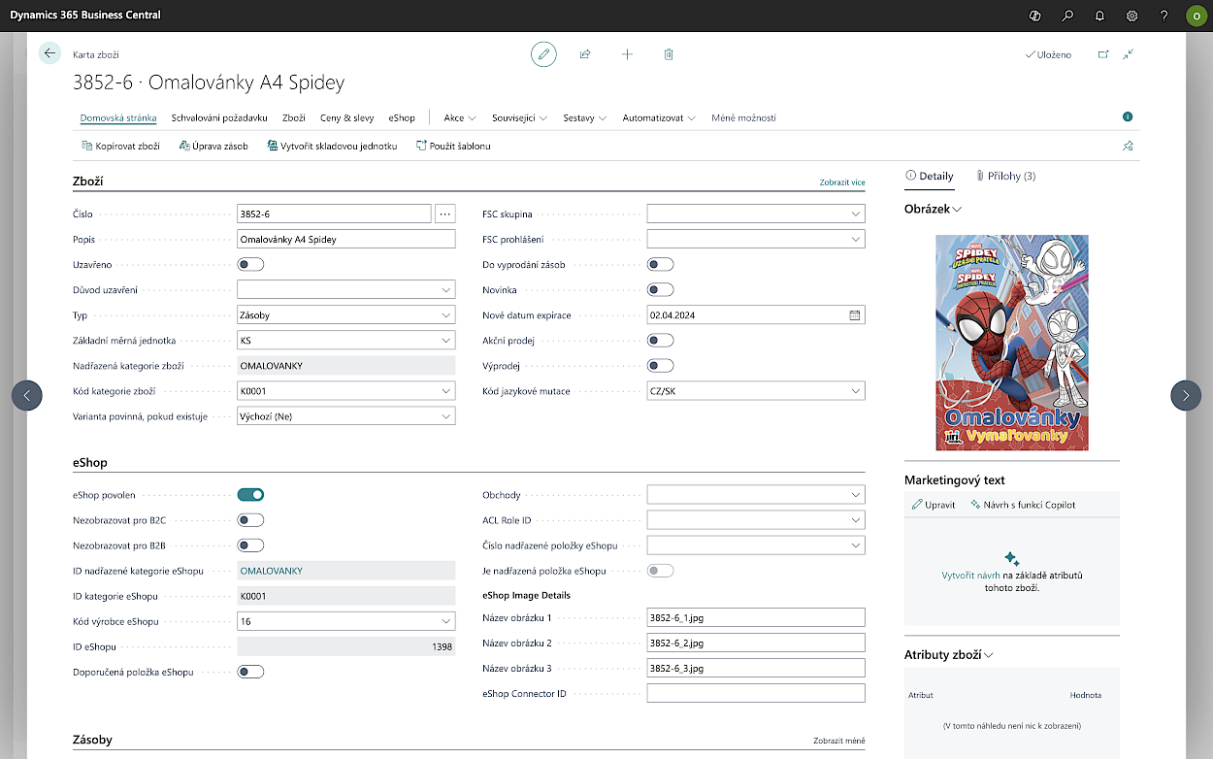Click the plus icon to create new item

coord(627,54)
